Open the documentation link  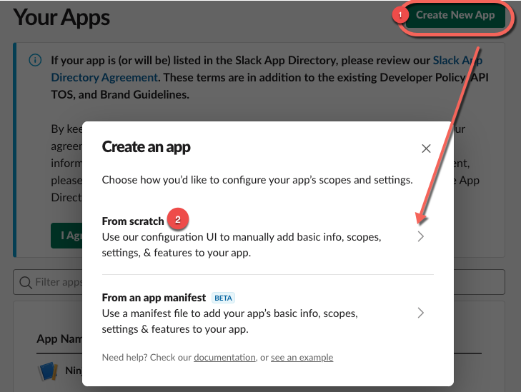coord(224,357)
